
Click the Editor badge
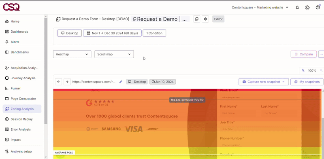(x=218, y=19)
